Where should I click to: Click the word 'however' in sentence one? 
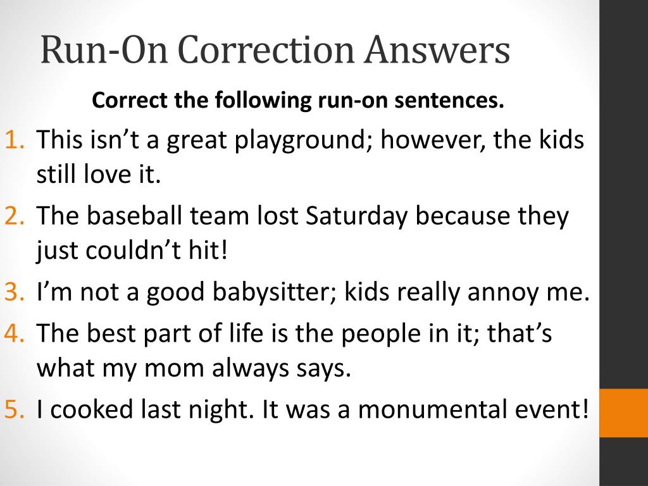pyautogui.click(x=430, y=140)
